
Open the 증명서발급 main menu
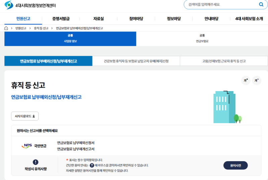[61, 19]
